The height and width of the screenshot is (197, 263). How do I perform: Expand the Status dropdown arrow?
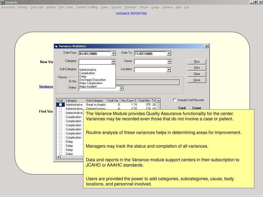click(121, 88)
